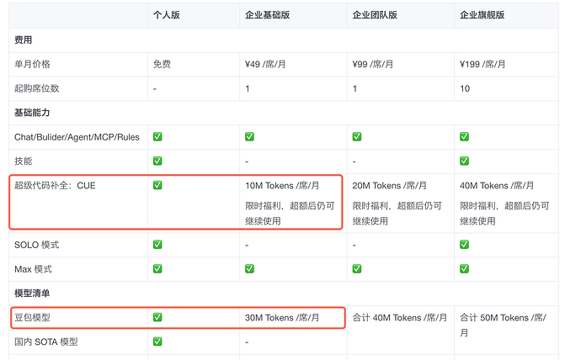This screenshot has width=581, height=360.
Task: Click the 企业旗舰版 checkmark in 技能 row
Action: 464,161
